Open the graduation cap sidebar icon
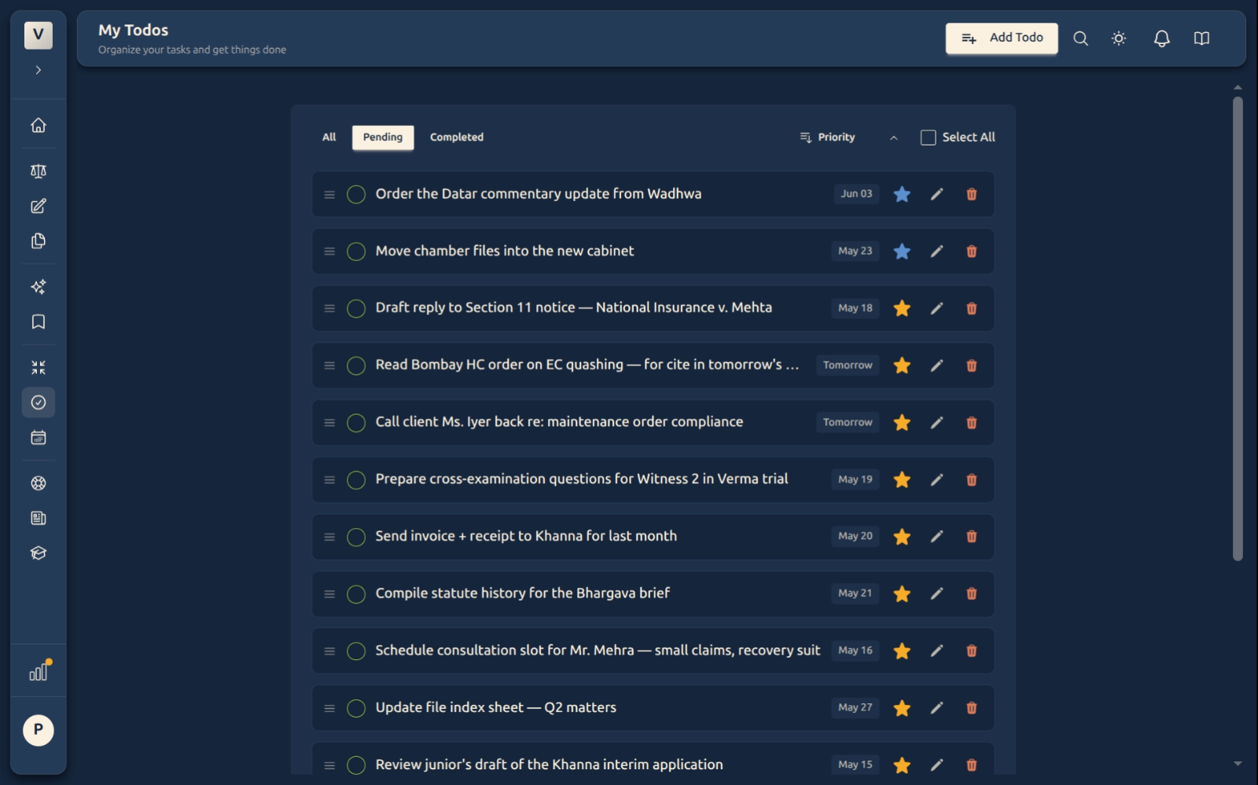This screenshot has height=785, width=1258. click(x=38, y=553)
